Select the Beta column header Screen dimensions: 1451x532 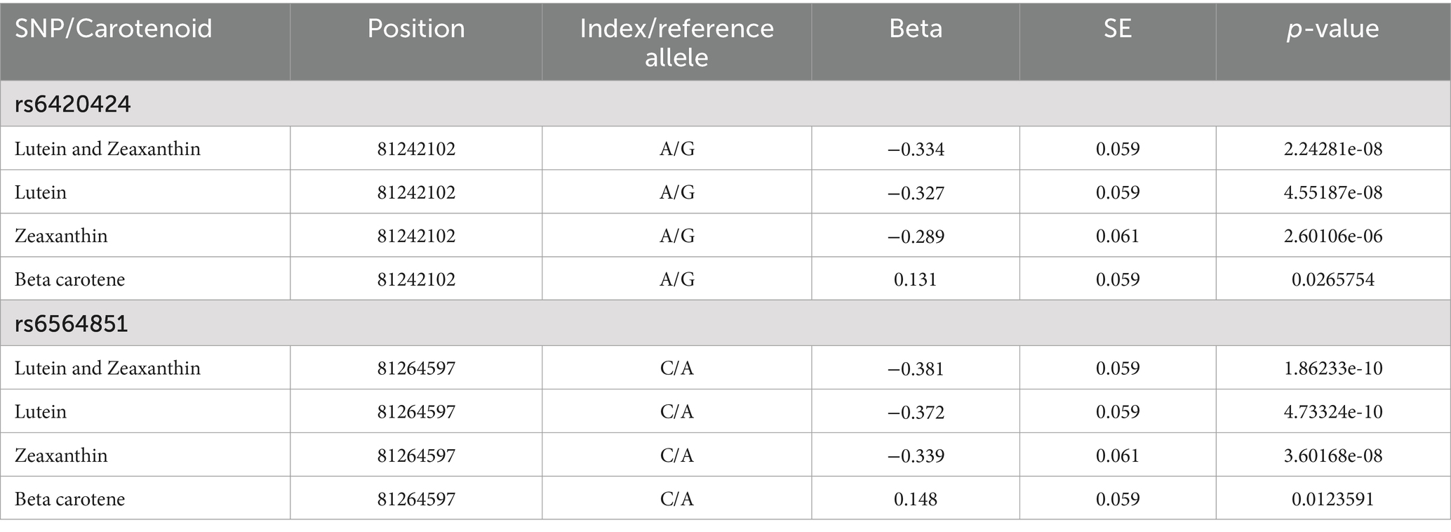[916, 29]
